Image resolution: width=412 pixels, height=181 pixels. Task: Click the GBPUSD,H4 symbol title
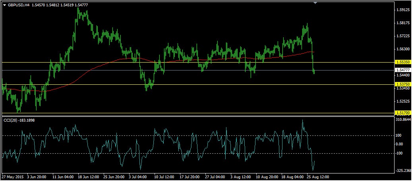(x=18, y=5)
